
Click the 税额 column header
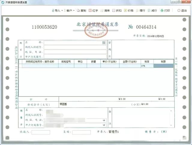(163, 62)
